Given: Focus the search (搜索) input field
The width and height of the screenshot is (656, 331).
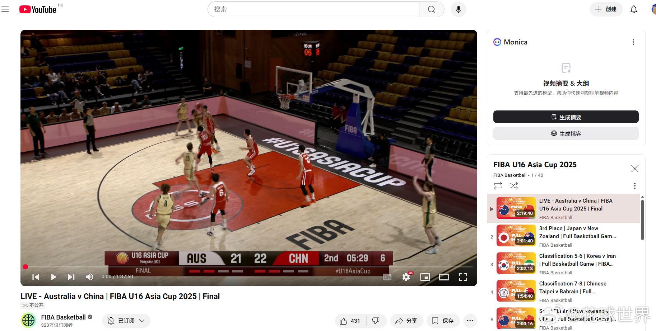Looking at the screenshot, I should [313, 9].
